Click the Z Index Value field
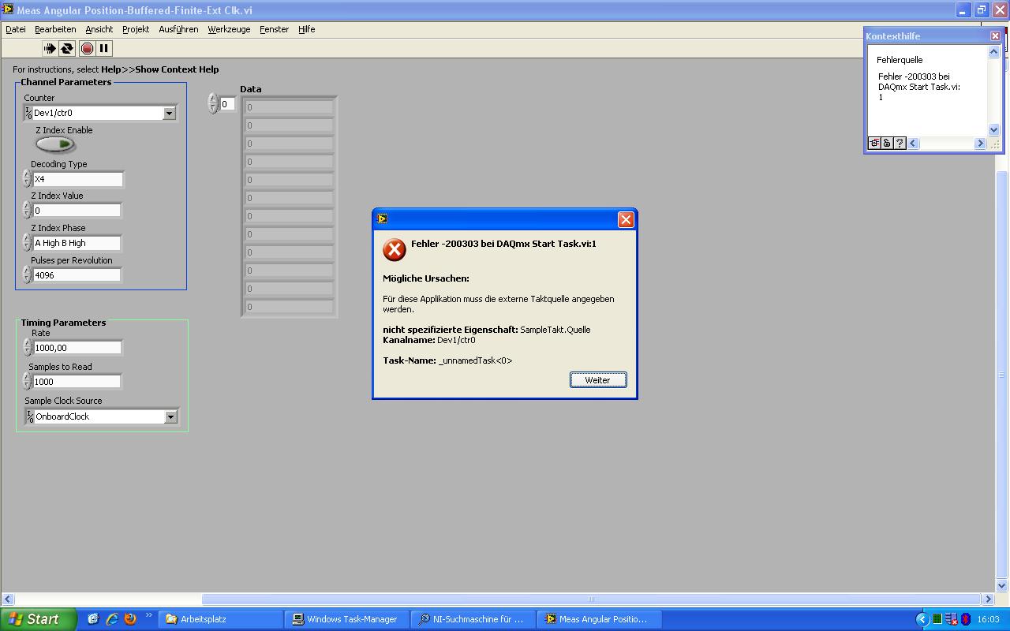1010x631 pixels. point(77,211)
